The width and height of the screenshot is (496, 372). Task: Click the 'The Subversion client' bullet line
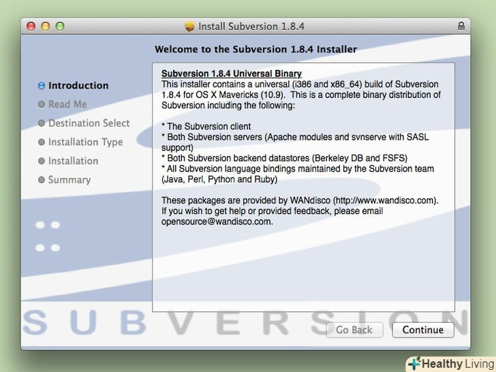point(206,126)
